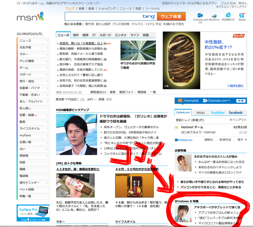Open the SkyDrive cloud icon
Viewport: 253px width, 227px height.
[214, 16]
